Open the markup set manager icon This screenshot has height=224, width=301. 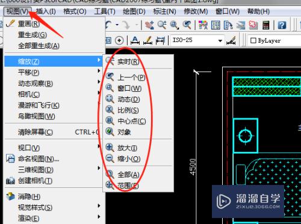pyautogui.click(x=253, y=25)
